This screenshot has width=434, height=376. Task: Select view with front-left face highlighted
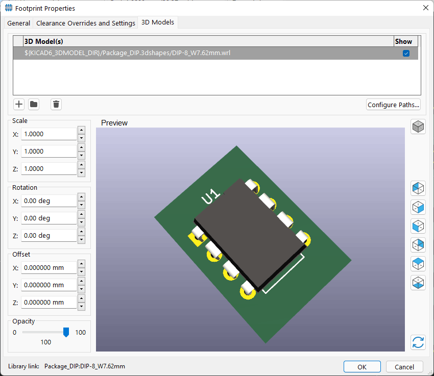click(x=418, y=226)
